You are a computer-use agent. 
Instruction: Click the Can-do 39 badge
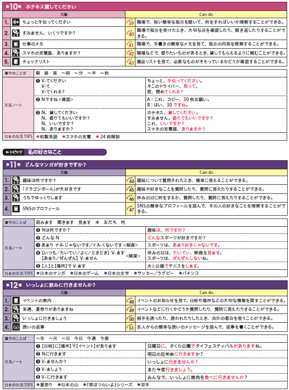coord(130,22)
